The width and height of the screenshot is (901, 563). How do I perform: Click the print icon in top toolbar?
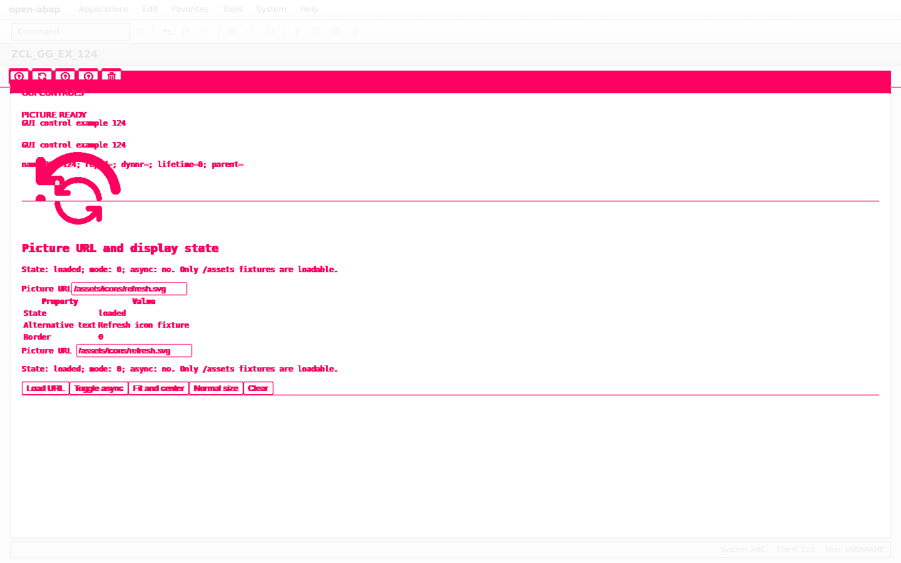tap(232, 32)
